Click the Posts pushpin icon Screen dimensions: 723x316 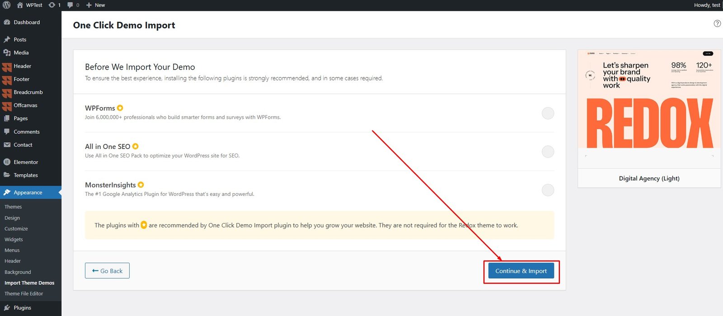(x=7, y=39)
